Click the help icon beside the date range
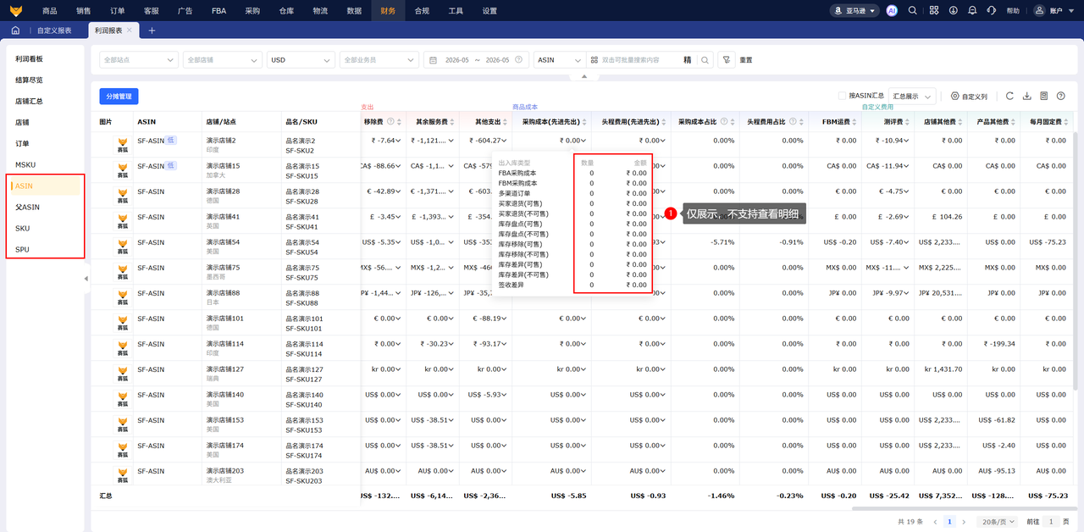The width and height of the screenshot is (1084, 532). click(517, 60)
